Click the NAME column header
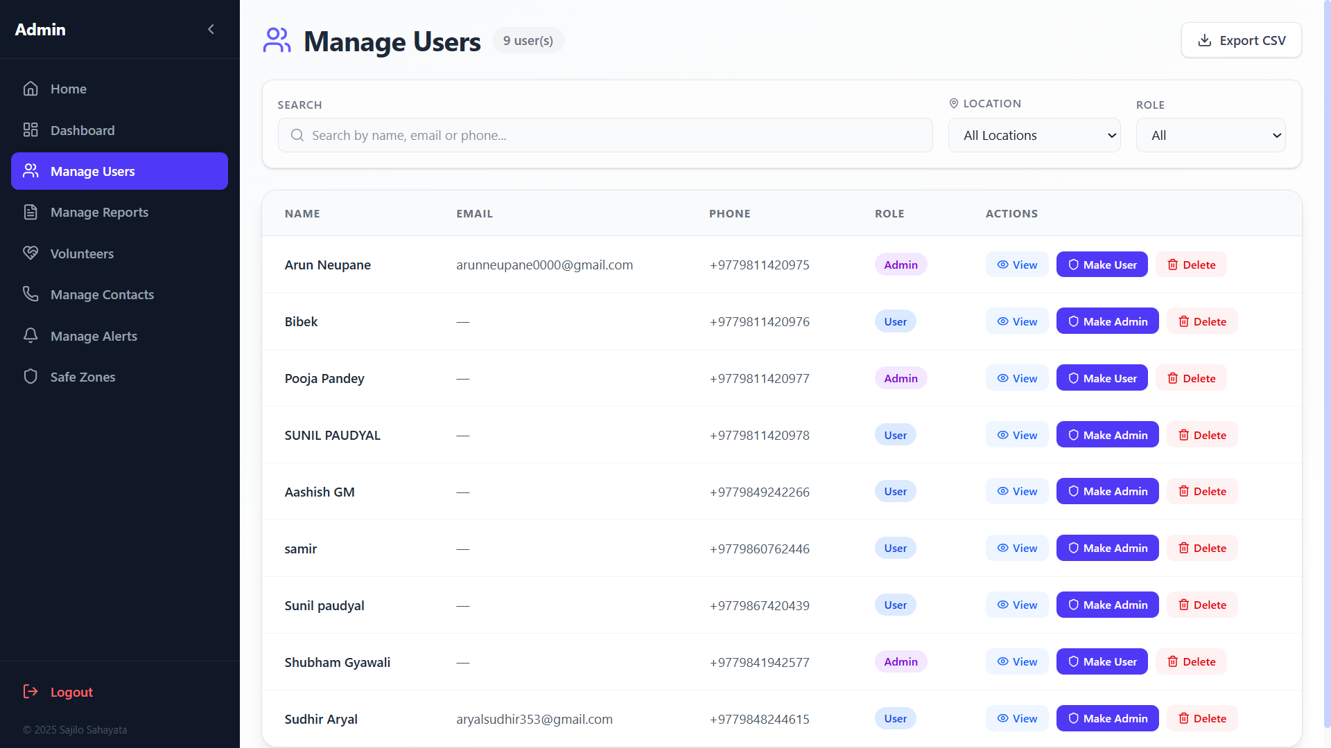1331x748 pixels. click(x=302, y=213)
